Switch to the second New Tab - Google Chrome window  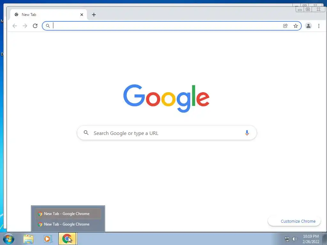tap(68, 224)
